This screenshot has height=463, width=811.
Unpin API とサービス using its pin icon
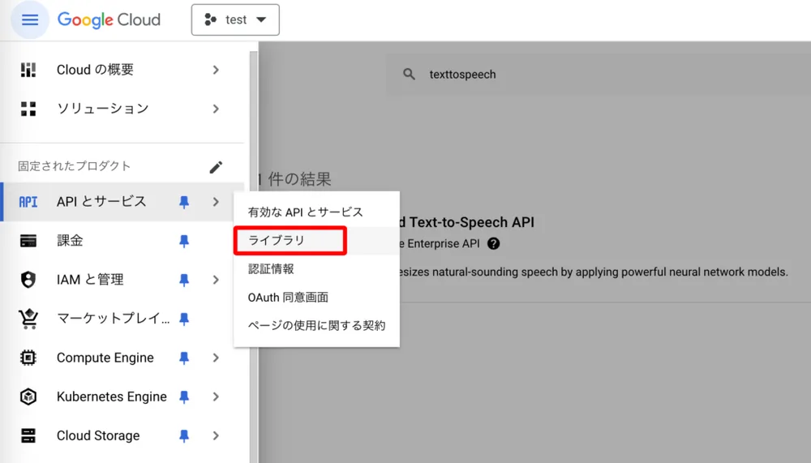[x=184, y=202]
